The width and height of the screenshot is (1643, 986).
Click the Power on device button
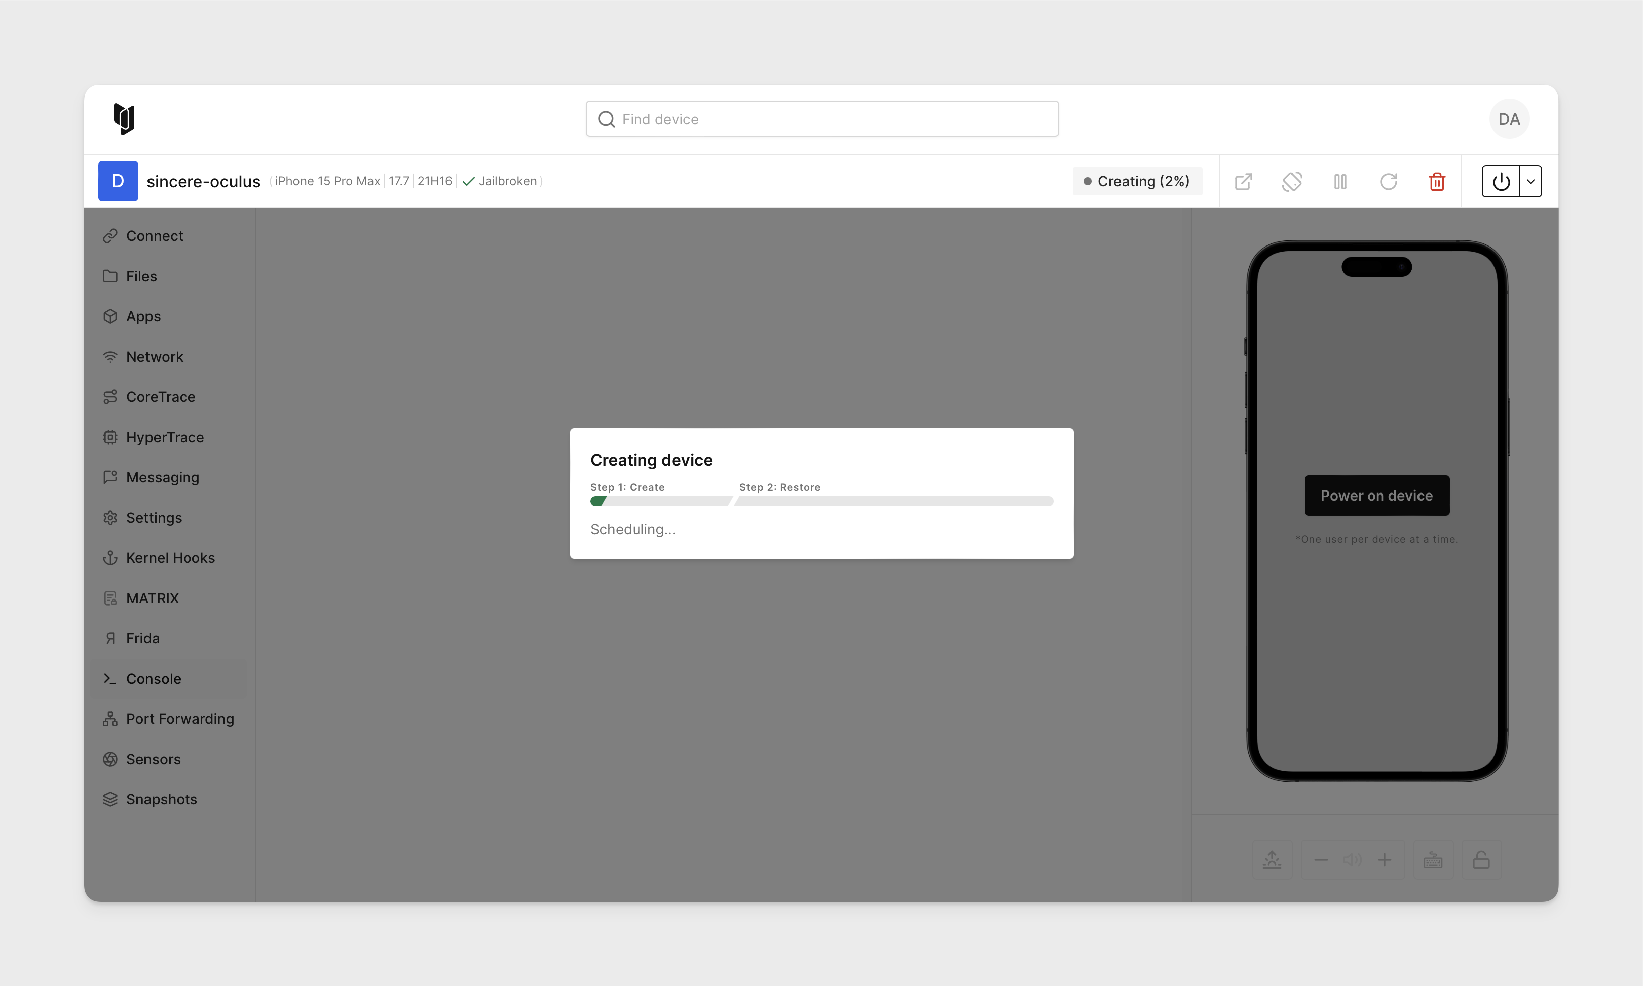point(1377,495)
